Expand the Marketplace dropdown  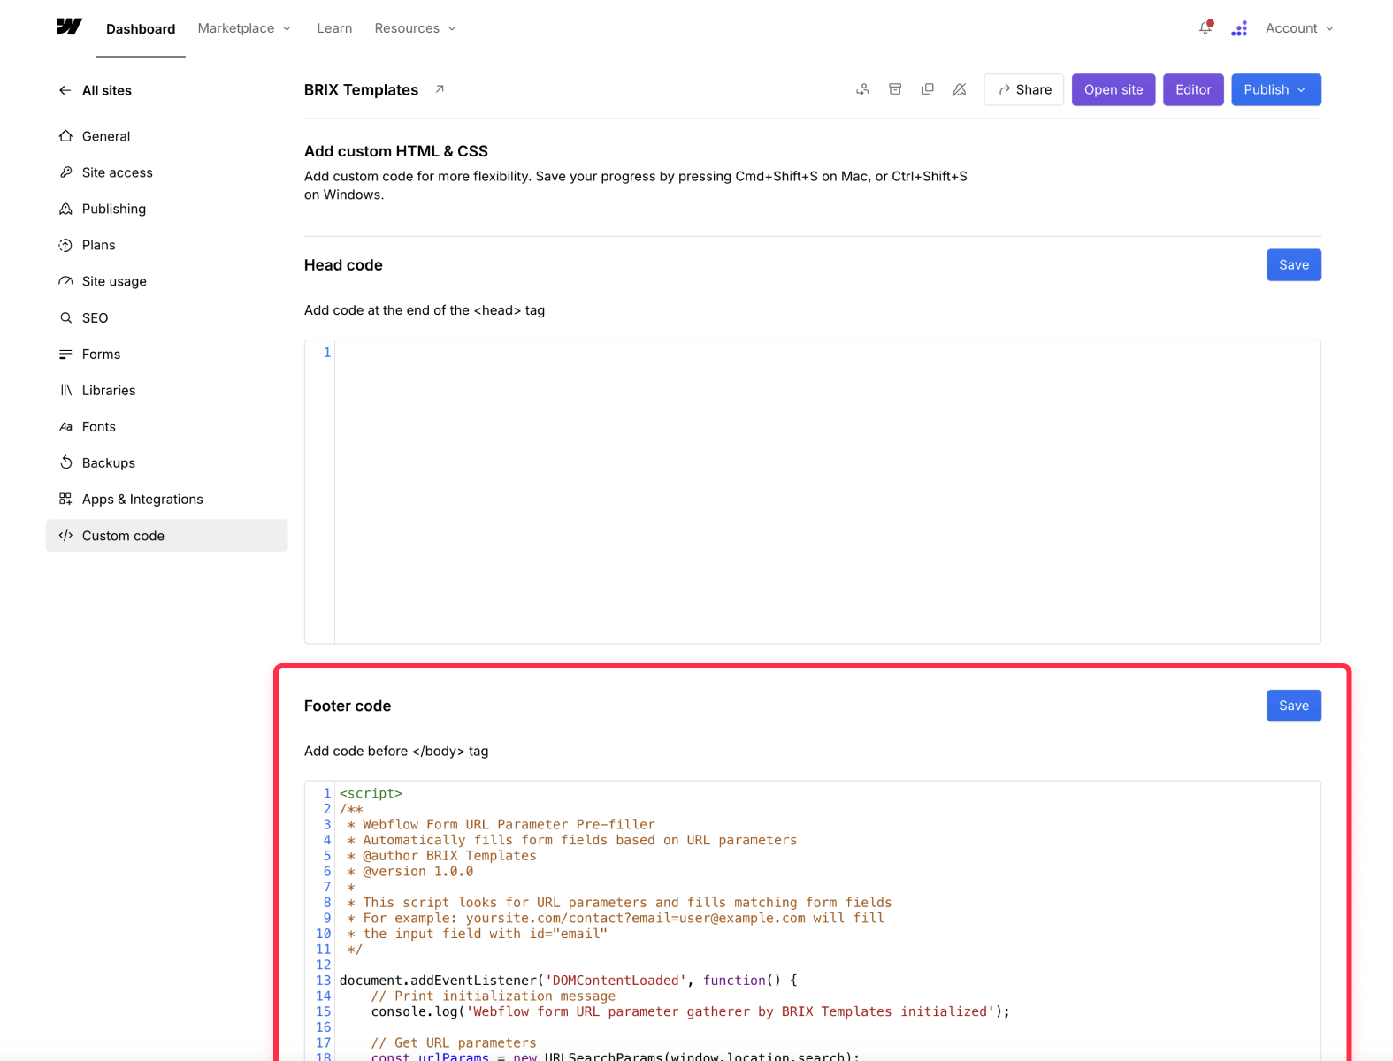244,28
